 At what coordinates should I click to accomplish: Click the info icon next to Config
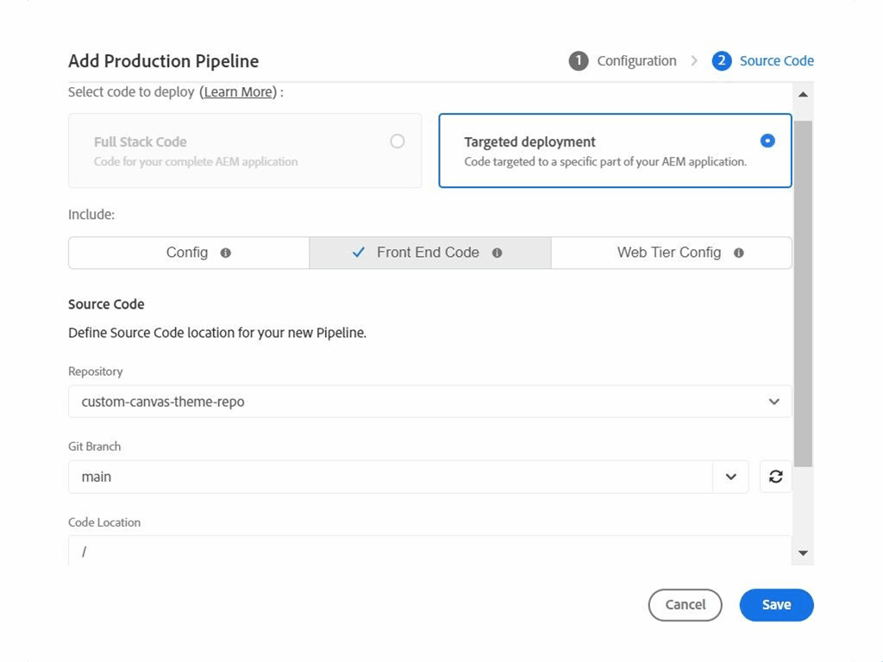(226, 253)
